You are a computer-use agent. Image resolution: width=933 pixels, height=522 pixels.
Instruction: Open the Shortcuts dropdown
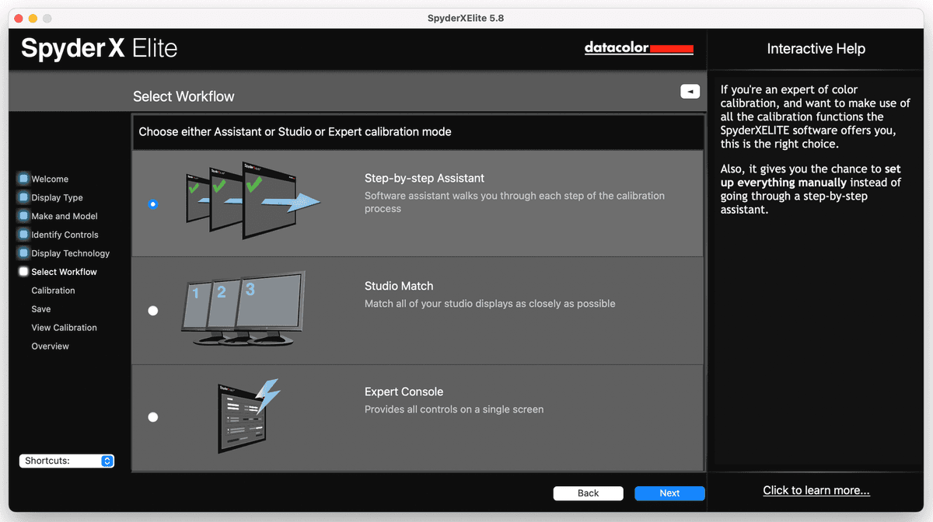pyautogui.click(x=67, y=461)
